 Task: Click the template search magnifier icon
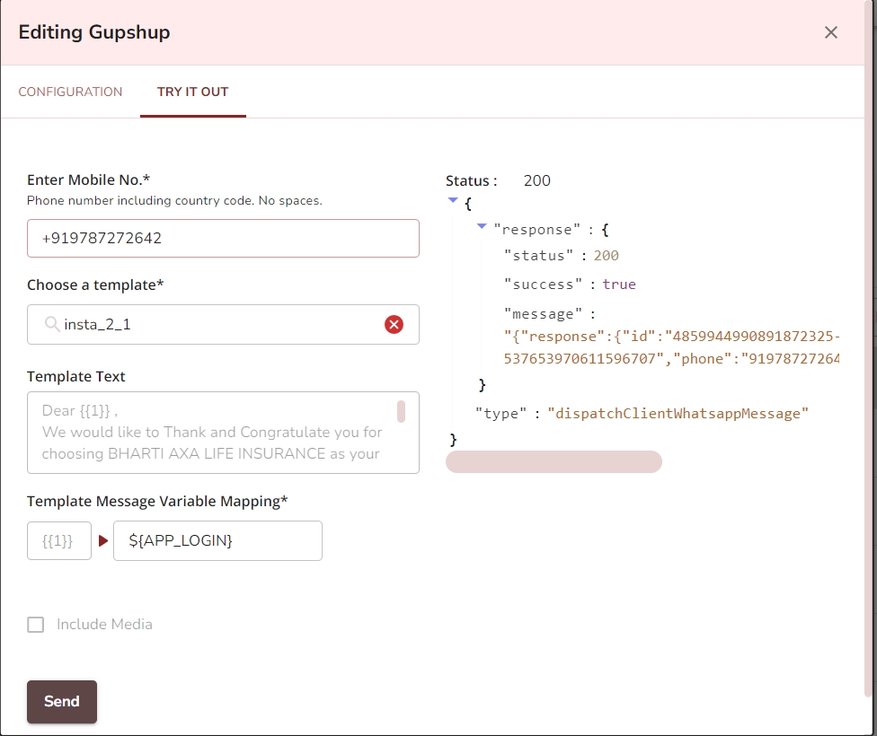[52, 324]
